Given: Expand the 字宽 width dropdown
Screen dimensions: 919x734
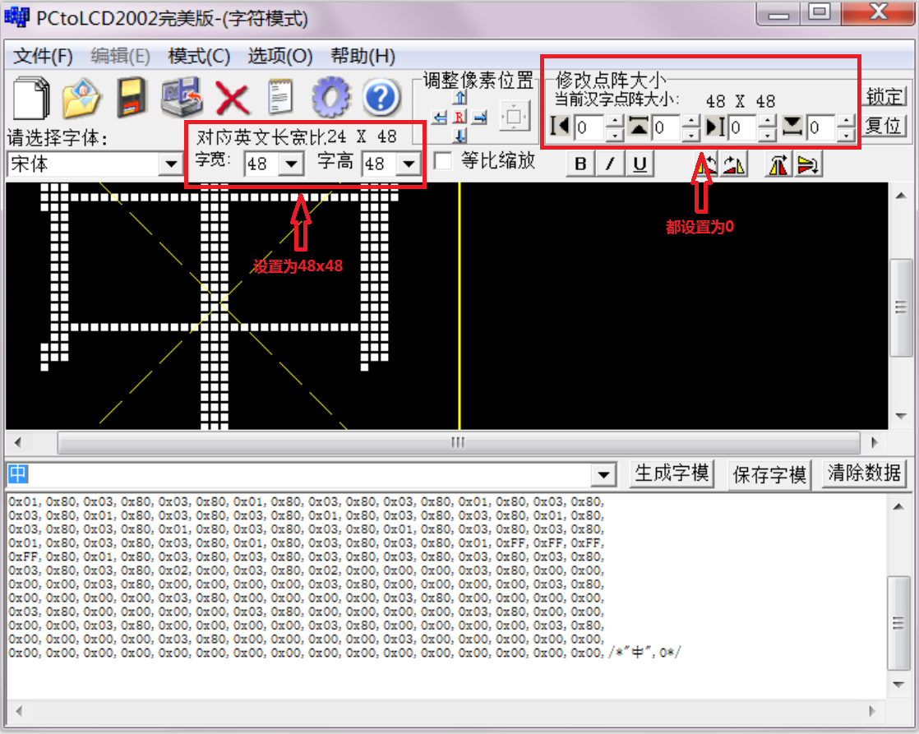Looking at the screenshot, I should [x=291, y=164].
